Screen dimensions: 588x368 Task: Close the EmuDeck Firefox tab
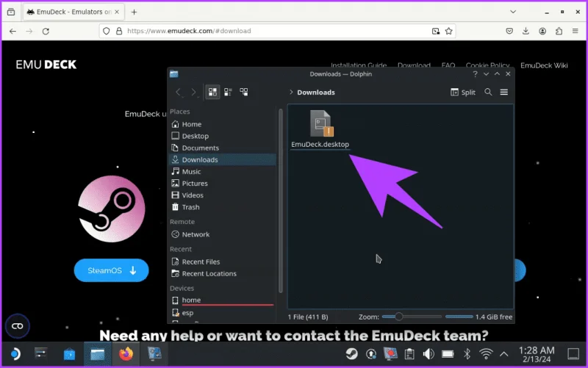point(117,12)
